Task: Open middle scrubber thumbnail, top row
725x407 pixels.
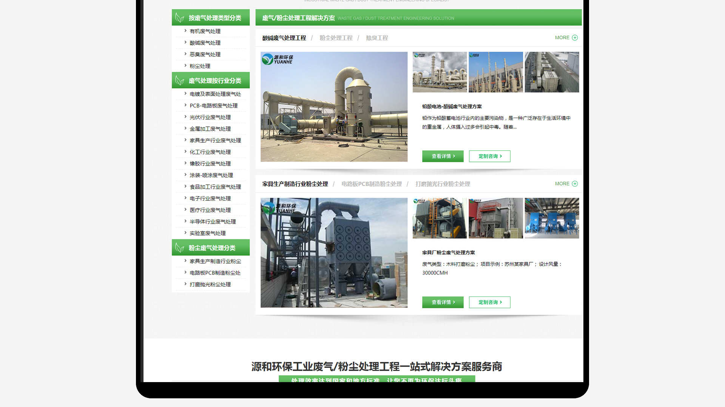Action: click(496, 72)
